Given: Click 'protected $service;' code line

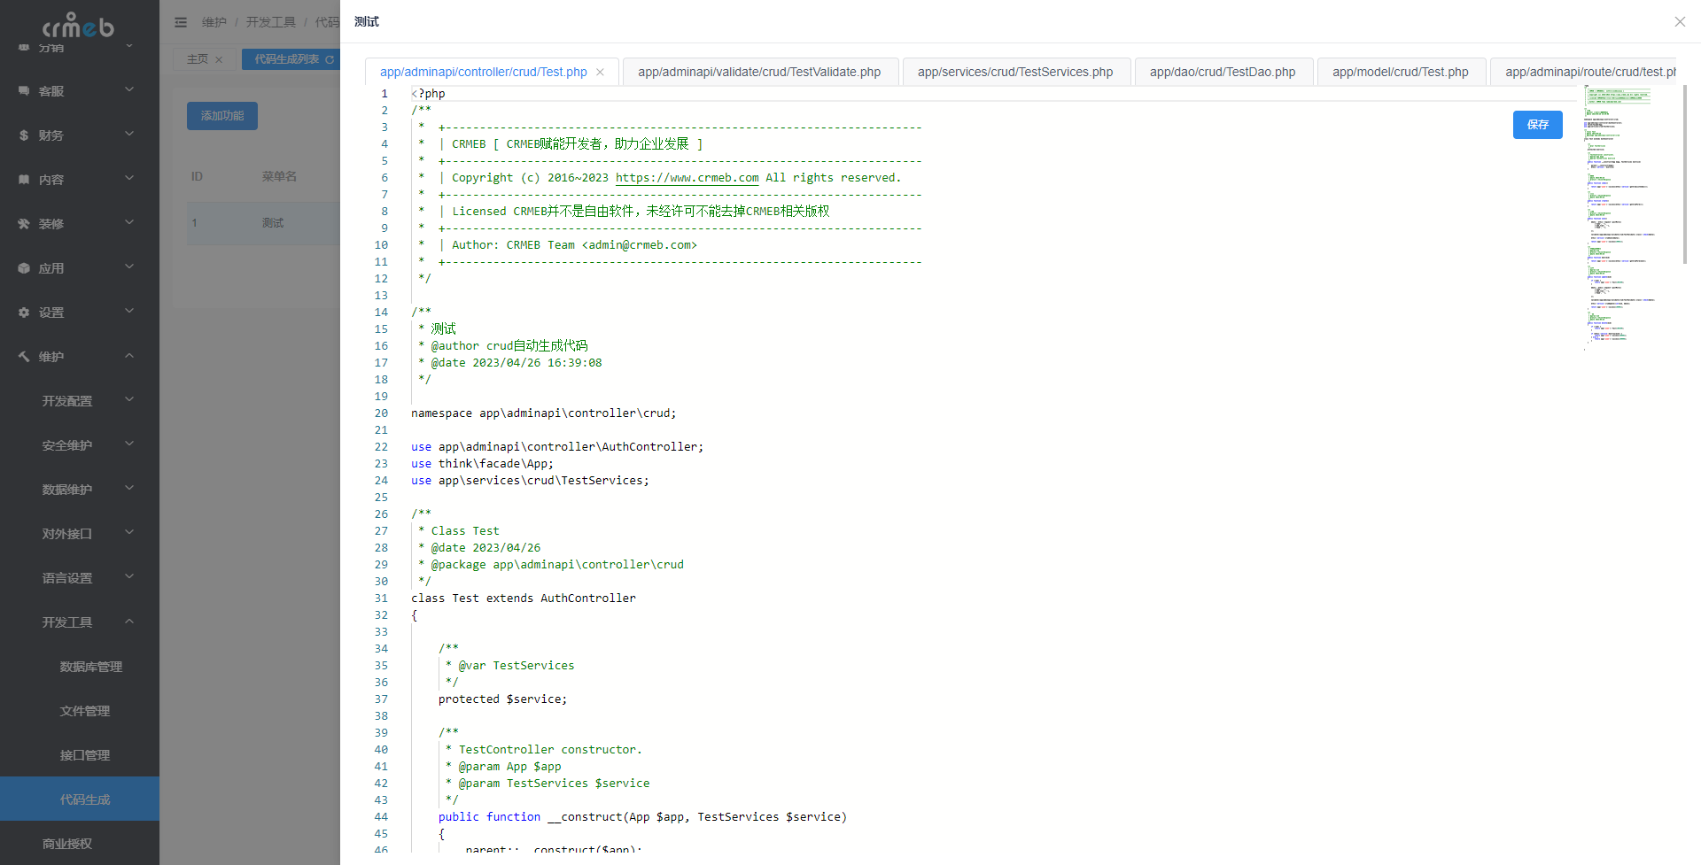Looking at the screenshot, I should point(502,699).
